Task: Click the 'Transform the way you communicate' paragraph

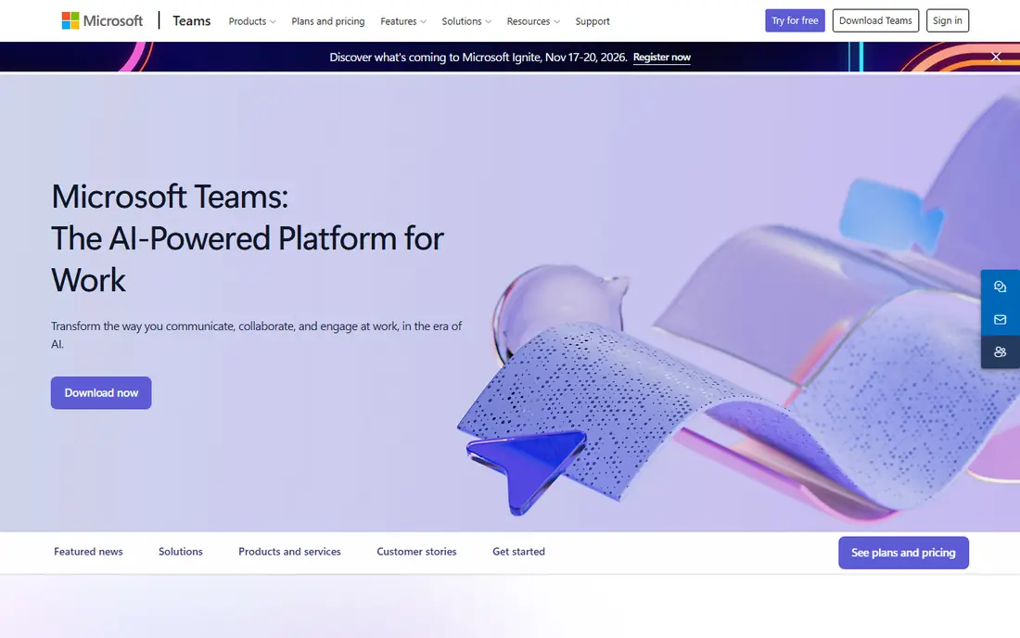Action: point(256,334)
